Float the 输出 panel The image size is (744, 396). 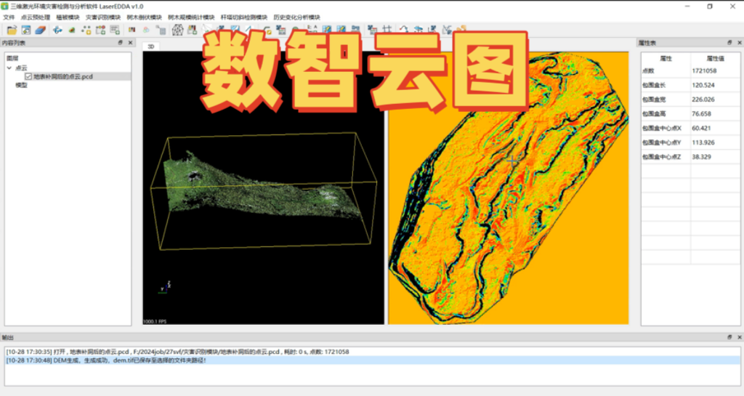point(729,337)
